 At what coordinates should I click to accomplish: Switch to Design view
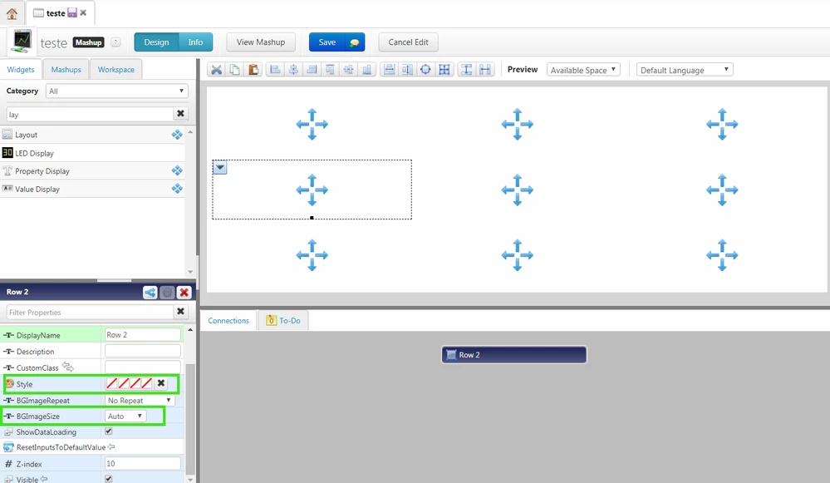157,42
